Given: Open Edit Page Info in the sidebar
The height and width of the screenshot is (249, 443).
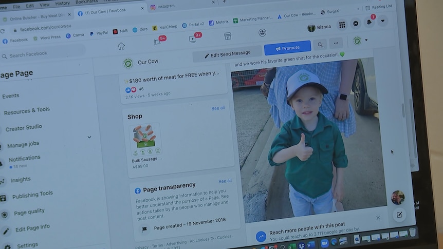Looking at the screenshot, I should pos(32,228).
